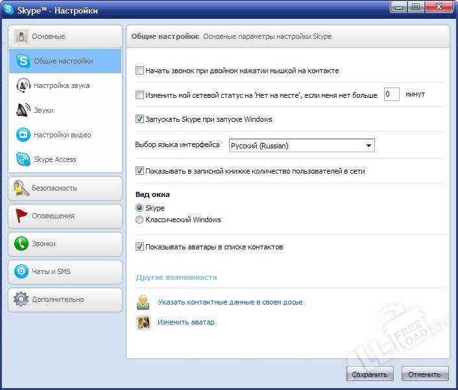Select Классический Windows window style
Viewport: 458px width, 390px height.
(x=139, y=220)
